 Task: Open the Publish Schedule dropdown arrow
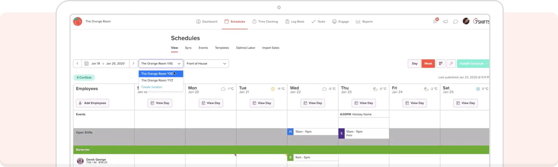(x=487, y=63)
